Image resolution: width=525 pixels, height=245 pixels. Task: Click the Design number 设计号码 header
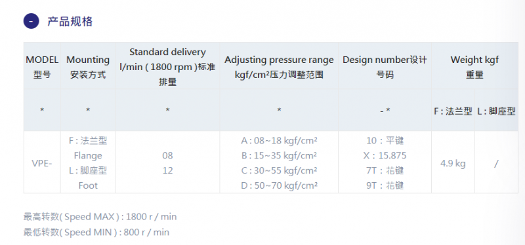pos(385,67)
